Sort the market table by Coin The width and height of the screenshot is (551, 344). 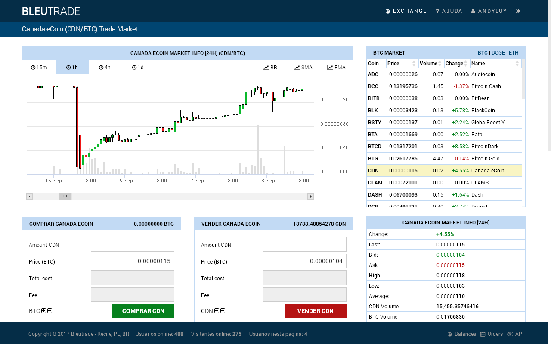tap(376, 64)
